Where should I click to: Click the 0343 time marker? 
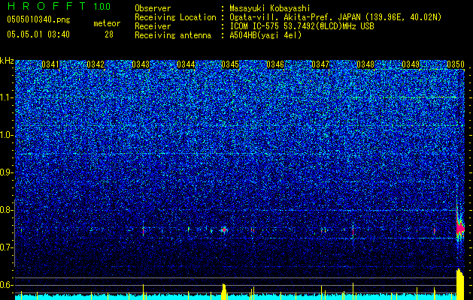pyautogui.click(x=141, y=64)
